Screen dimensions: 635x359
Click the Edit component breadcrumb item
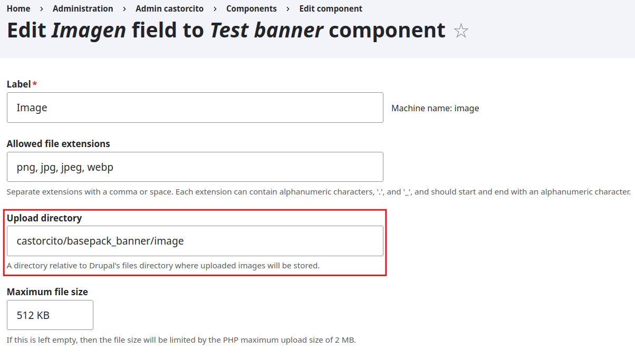[331, 9]
